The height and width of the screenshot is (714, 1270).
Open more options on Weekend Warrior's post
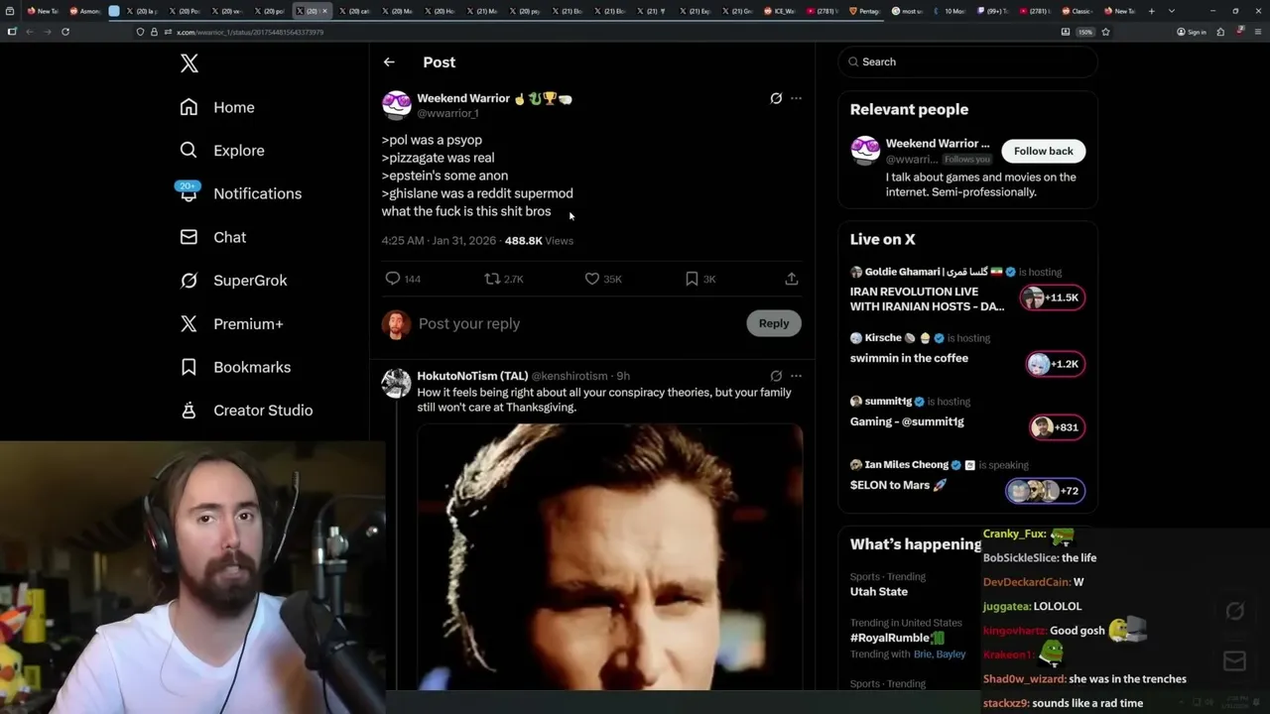796,98
